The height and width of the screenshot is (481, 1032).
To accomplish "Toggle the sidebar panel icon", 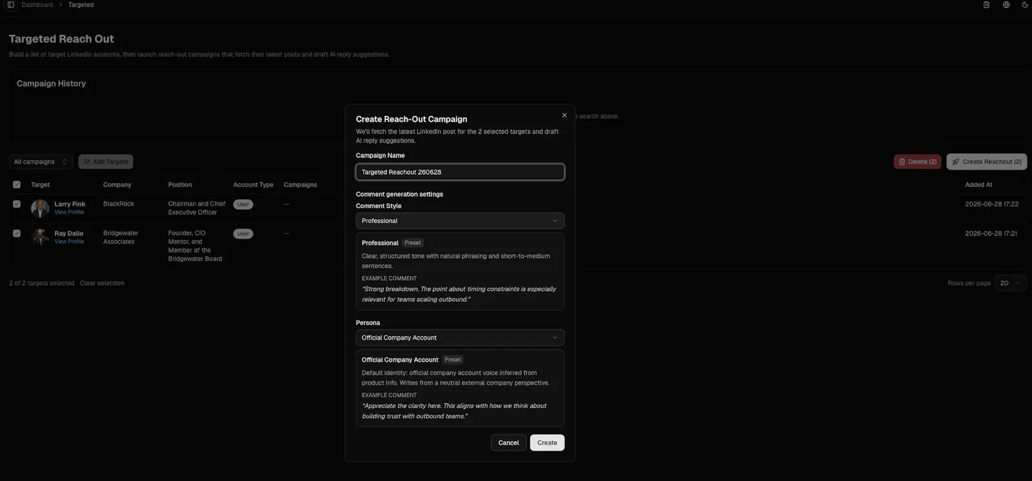I will click(10, 5).
